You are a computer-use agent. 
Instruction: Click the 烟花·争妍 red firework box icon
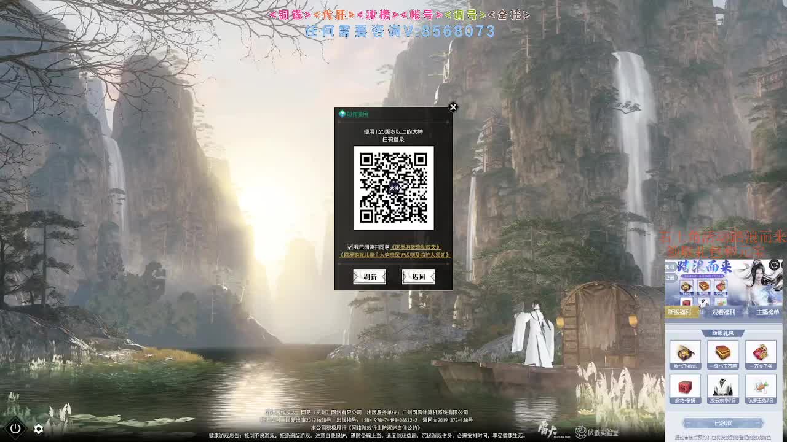pos(684,386)
